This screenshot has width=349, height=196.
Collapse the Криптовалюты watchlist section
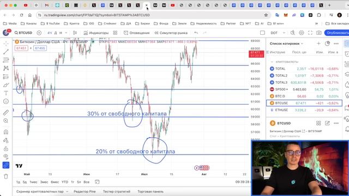(x=272, y=62)
